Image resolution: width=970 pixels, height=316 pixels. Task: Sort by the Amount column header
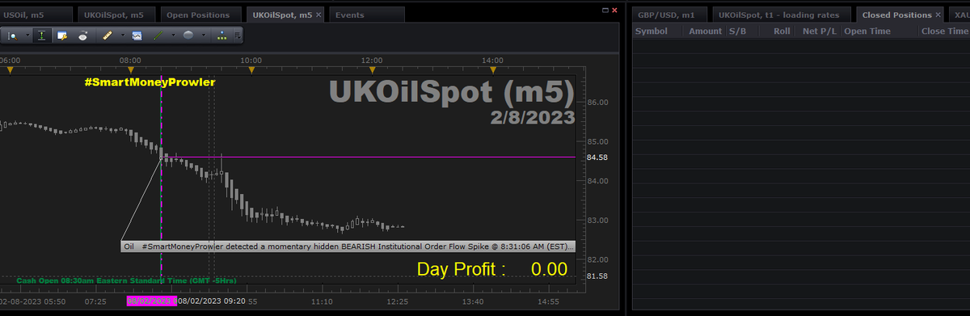(705, 31)
